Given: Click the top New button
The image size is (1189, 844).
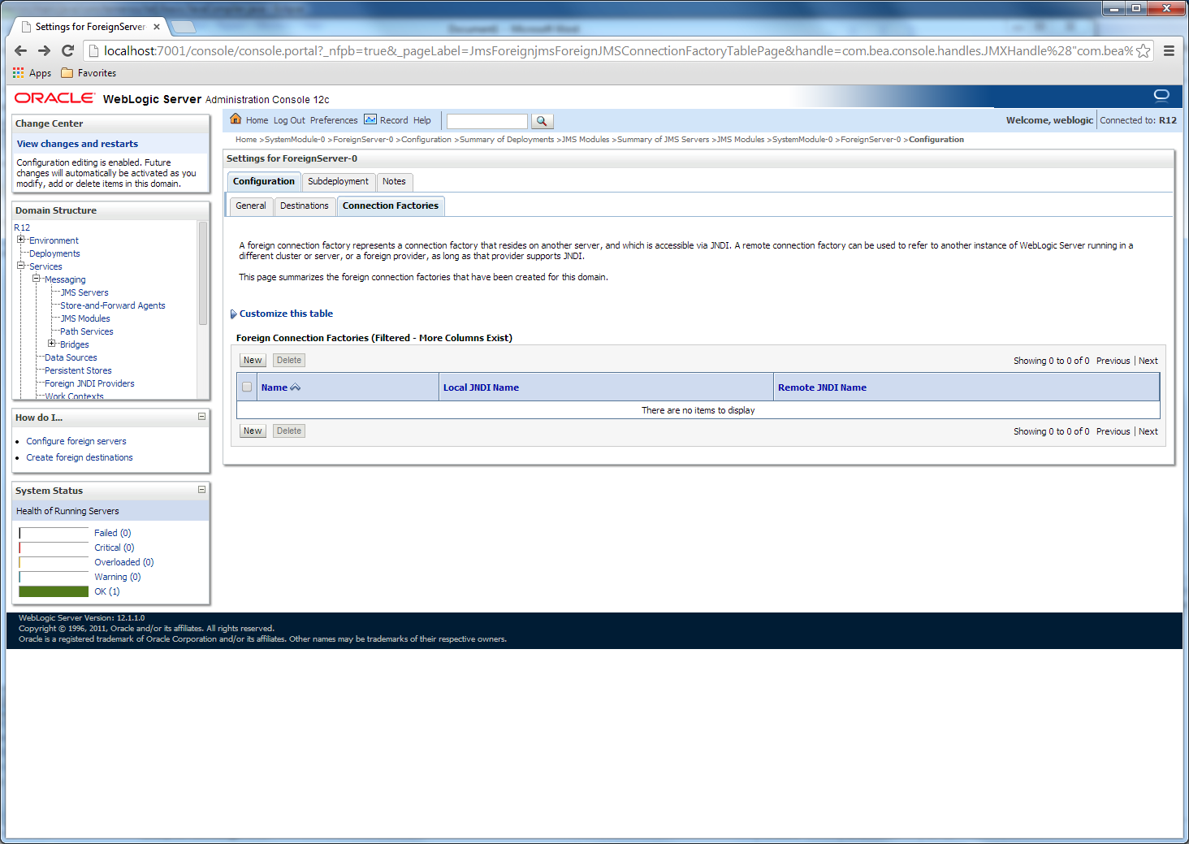Looking at the screenshot, I should click(x=253, y=360).
